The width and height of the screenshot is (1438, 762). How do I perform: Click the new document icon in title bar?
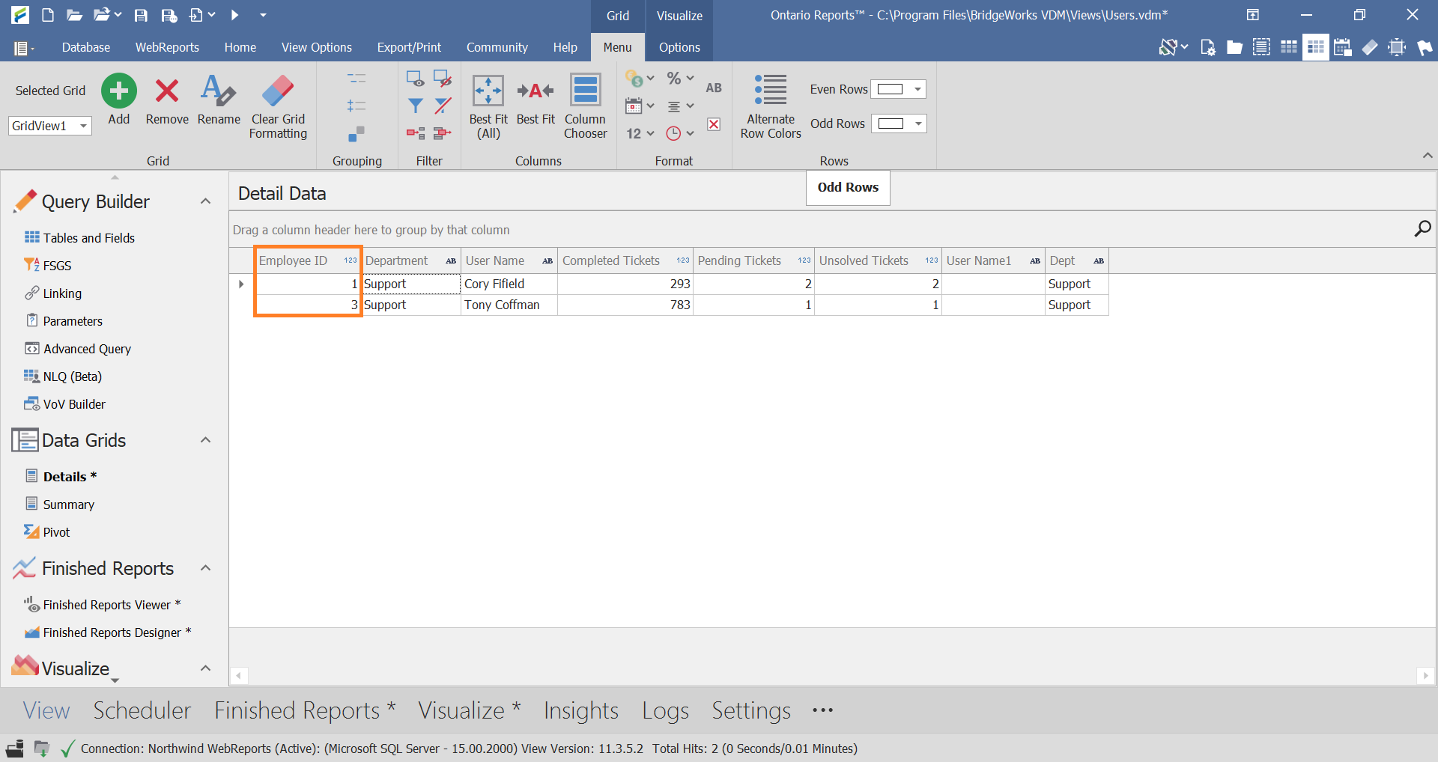click(x=47, y=15)
